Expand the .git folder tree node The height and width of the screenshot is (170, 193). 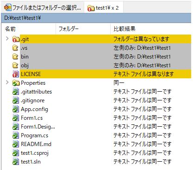7,39
